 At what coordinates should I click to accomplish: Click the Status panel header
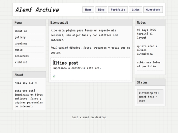pos(150,82)
